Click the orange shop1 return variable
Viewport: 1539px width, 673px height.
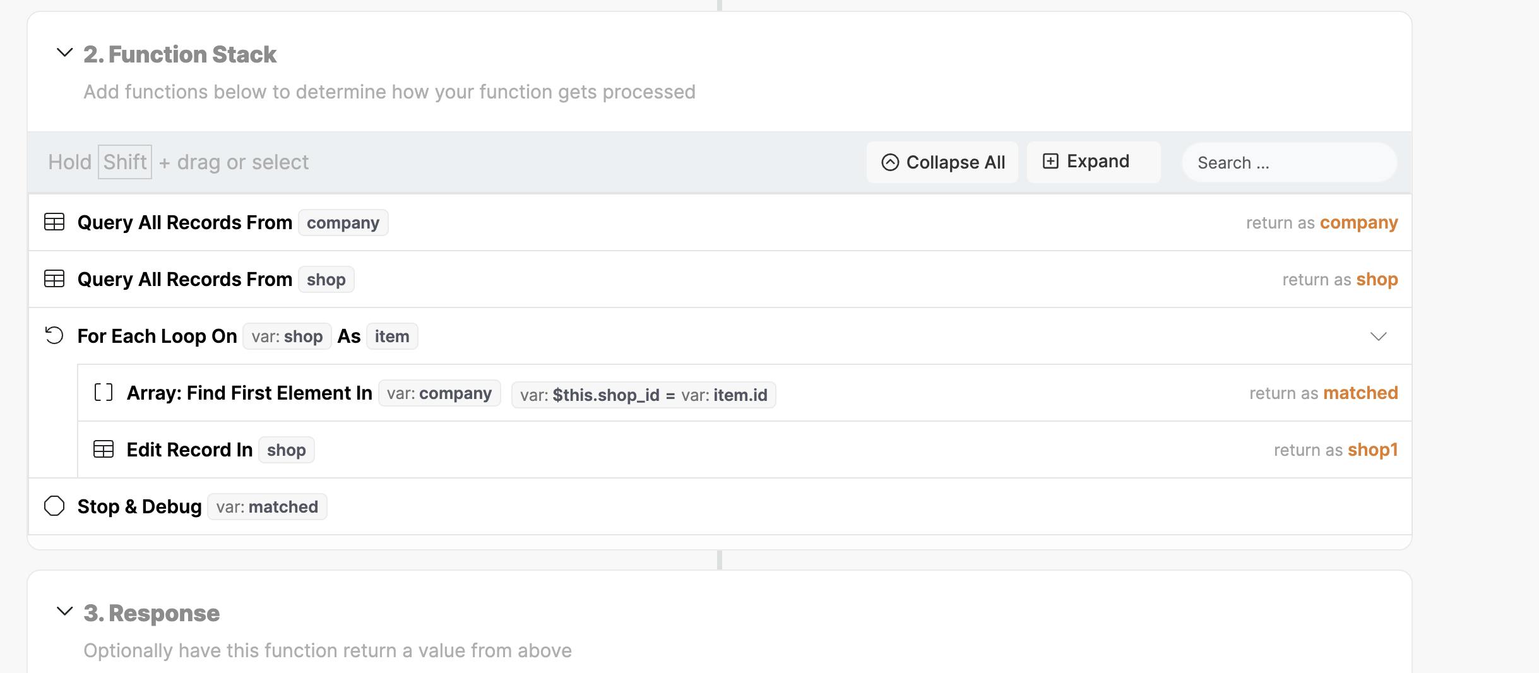click(1372, 450)
